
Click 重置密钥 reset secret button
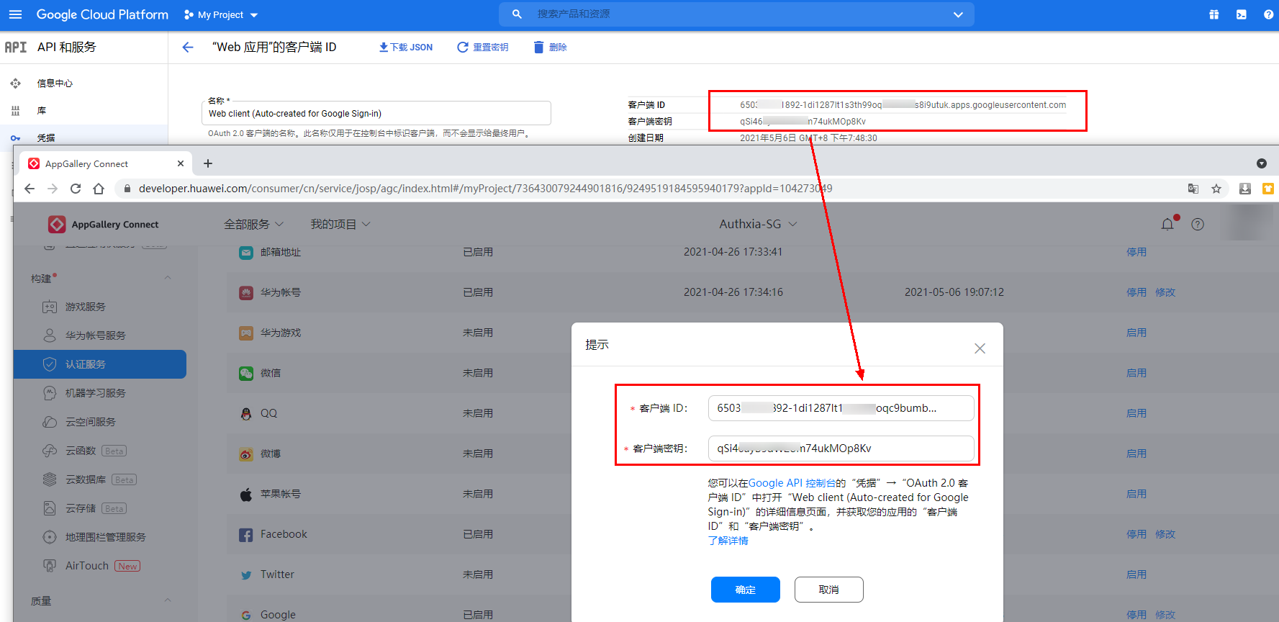(x=483, y=47)
